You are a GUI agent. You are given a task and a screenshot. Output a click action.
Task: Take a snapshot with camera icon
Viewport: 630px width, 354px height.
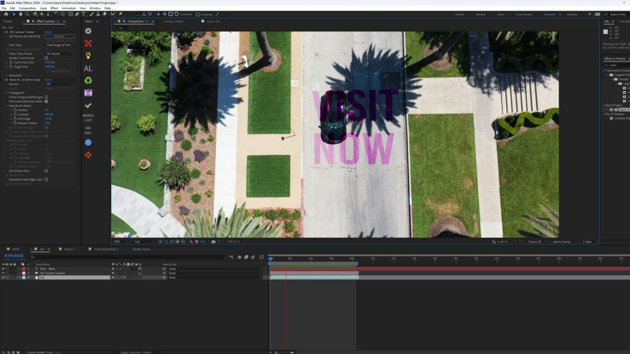(x=213, y=242)
